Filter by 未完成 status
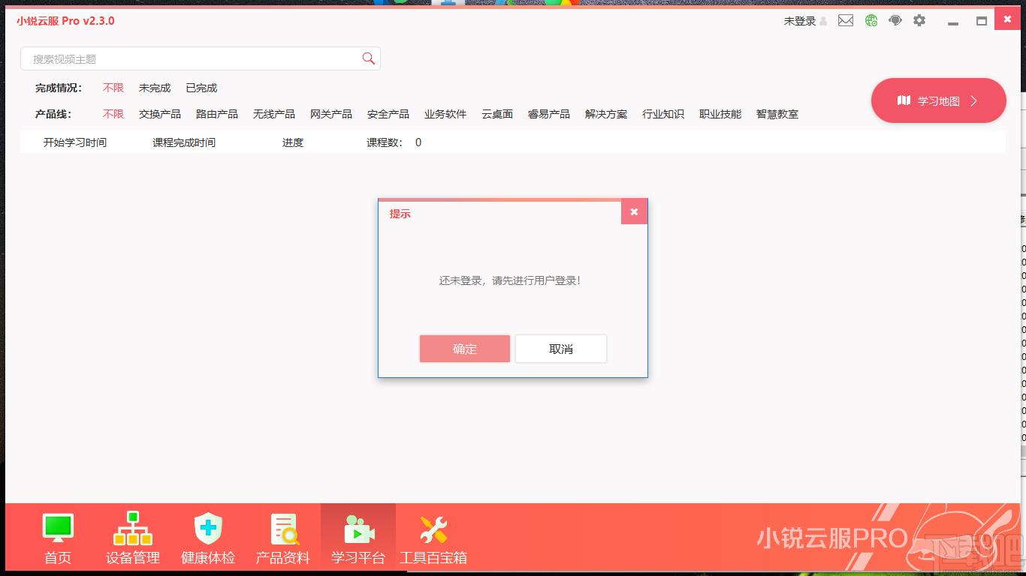1026x576 pixels. (x=155, y=88)
